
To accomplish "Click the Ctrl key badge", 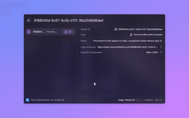I will (157, 100).
